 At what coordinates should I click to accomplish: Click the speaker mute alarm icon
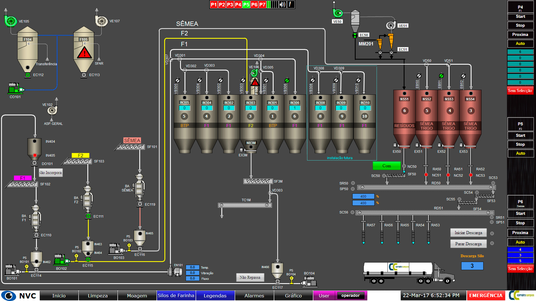coord(283,4)
